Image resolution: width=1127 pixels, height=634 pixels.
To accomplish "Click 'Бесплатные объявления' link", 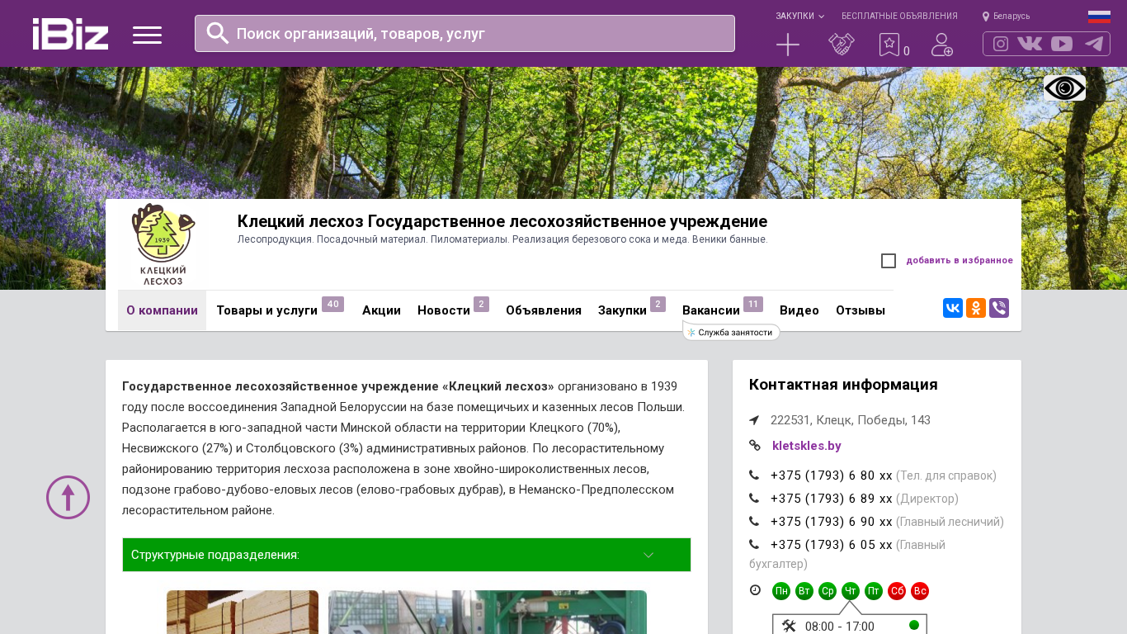I will (x=899, y=17).
